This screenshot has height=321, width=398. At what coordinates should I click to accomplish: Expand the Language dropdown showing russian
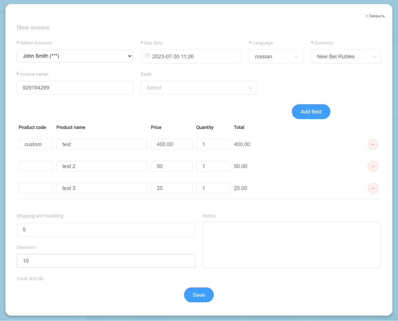pyautogui.click(x=276, y=56)
